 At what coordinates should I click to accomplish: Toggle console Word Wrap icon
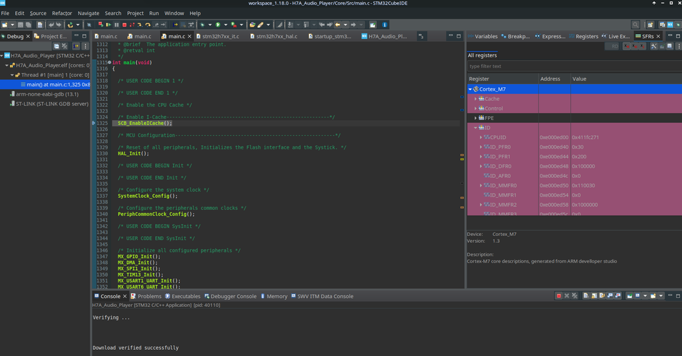point(602,296)
